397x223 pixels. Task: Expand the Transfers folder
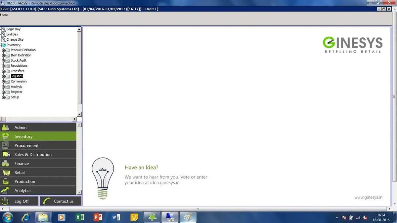[4, 71]
